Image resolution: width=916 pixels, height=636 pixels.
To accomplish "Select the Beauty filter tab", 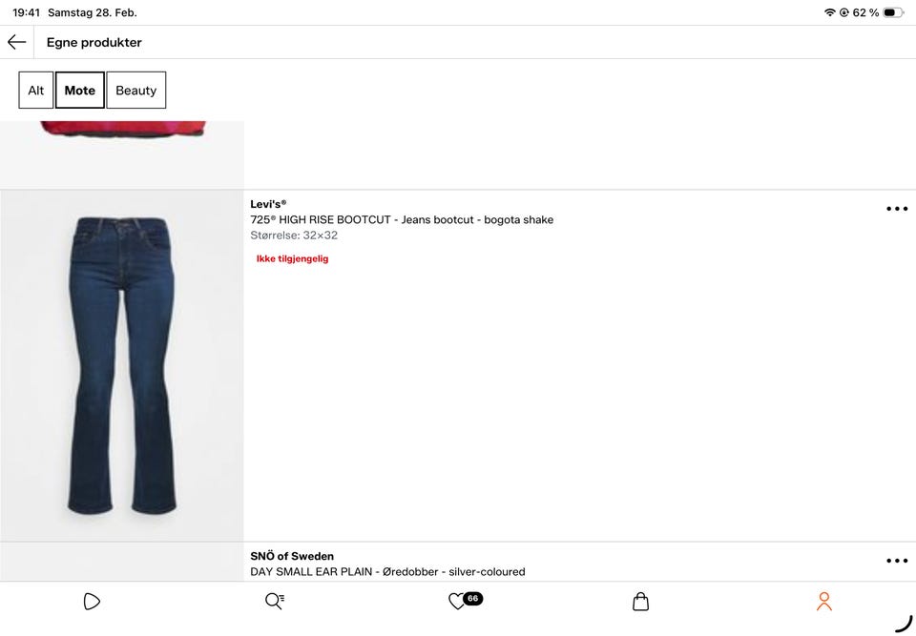I will (136, 90).
